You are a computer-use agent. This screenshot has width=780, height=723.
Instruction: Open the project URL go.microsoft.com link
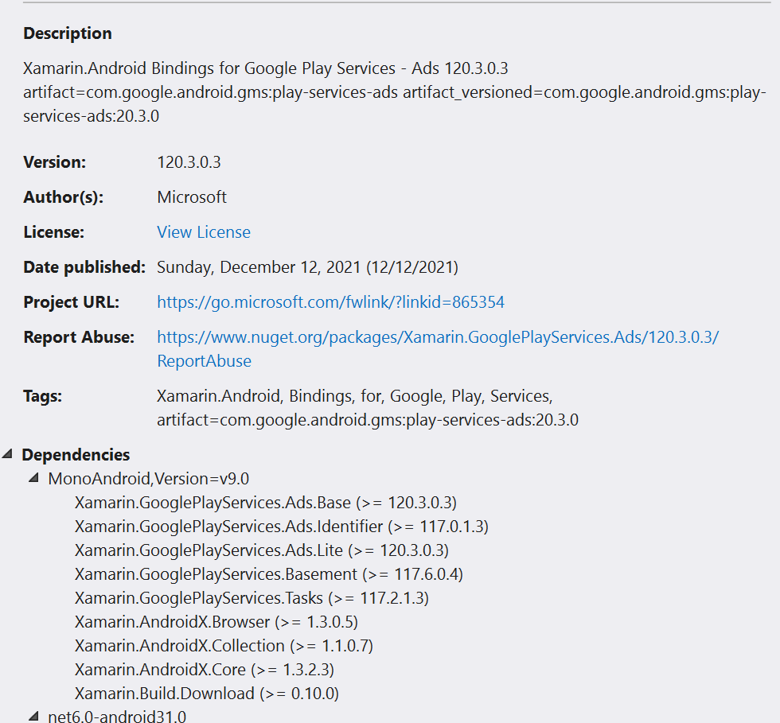[330, 302]
